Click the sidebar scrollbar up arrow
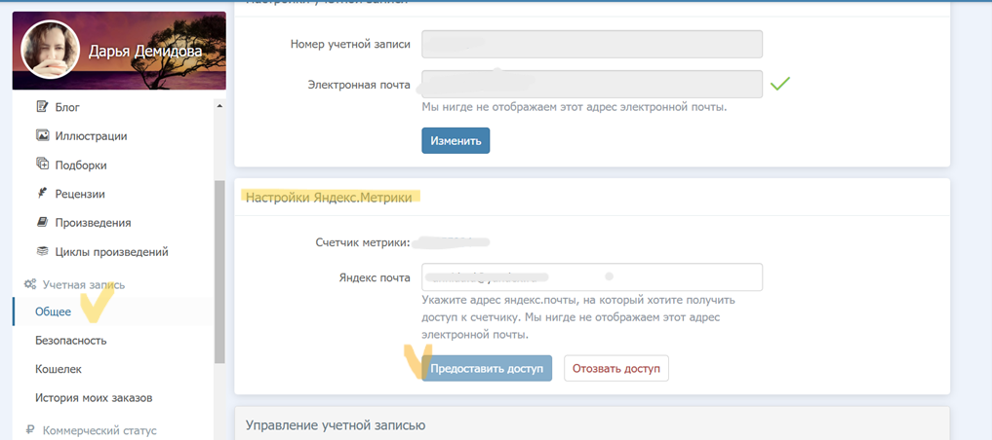Image resolution: width=992 pixels, height=440 pixels. (x=220, y=106)
